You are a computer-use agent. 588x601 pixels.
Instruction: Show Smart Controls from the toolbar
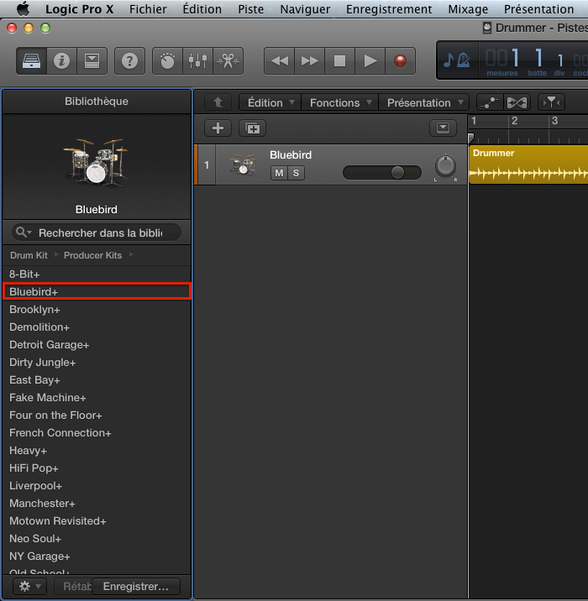coord(91,60)
